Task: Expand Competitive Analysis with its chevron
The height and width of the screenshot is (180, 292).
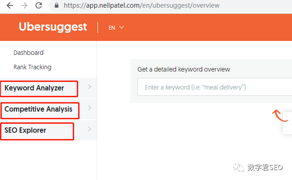Action: pos(89,108)
